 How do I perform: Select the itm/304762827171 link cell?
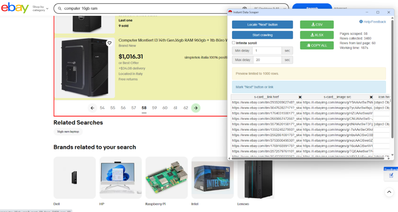(267, 108)
